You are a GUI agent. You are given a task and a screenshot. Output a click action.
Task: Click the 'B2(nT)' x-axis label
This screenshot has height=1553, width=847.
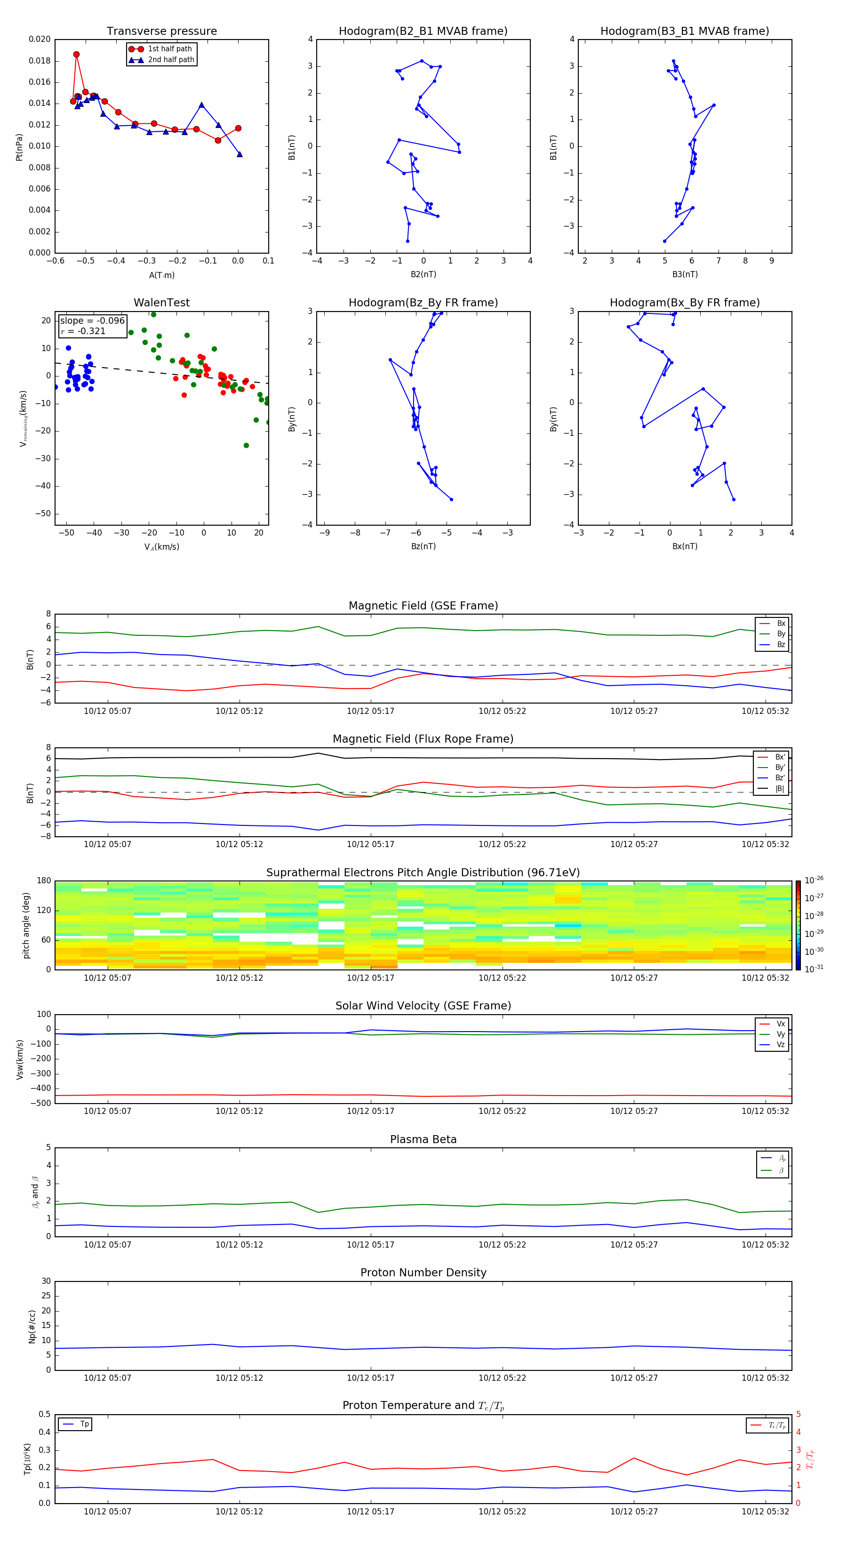point(423,275)
